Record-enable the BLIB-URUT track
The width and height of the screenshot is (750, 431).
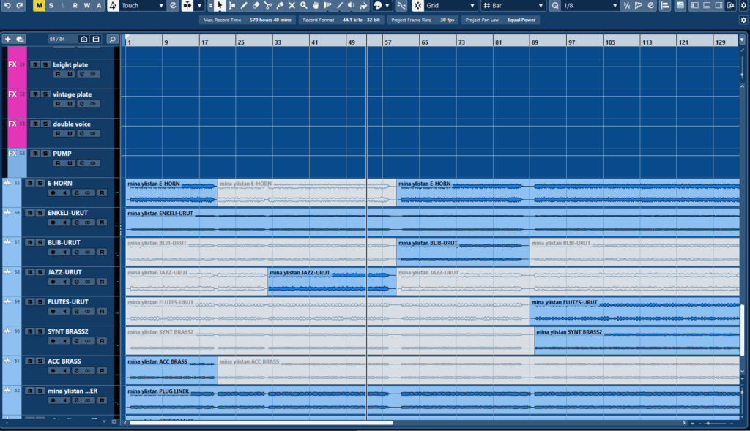[53, 252]
